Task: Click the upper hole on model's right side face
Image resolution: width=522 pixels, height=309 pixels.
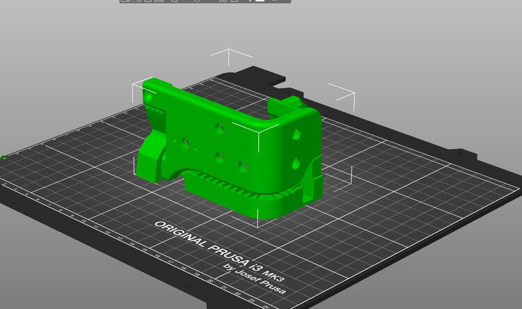Action: (x=296, y=133)
